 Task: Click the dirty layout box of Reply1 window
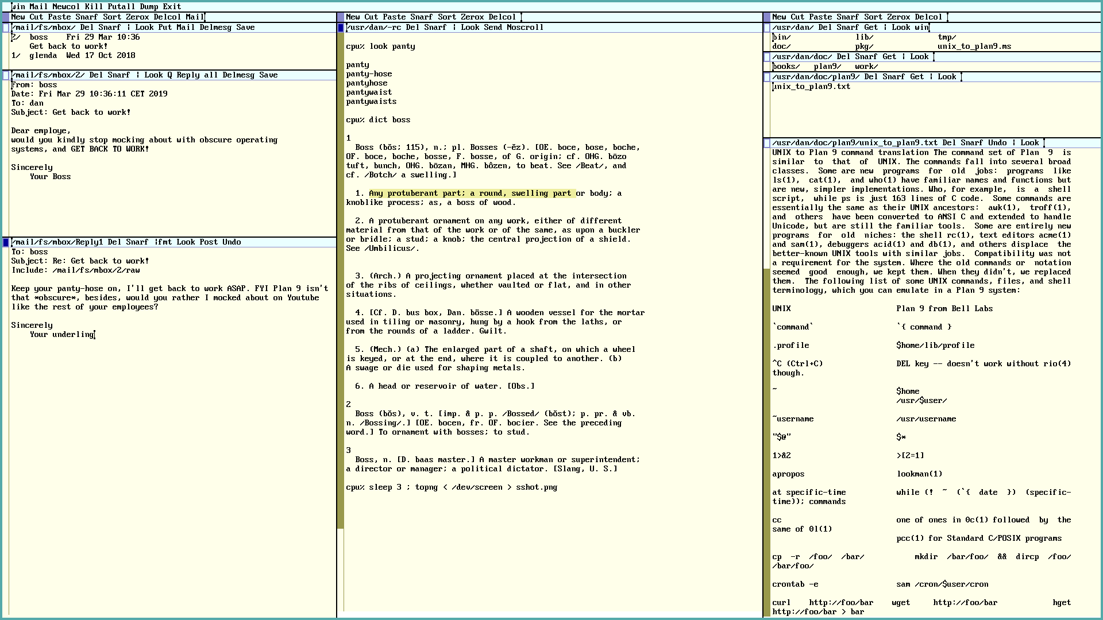6,242
